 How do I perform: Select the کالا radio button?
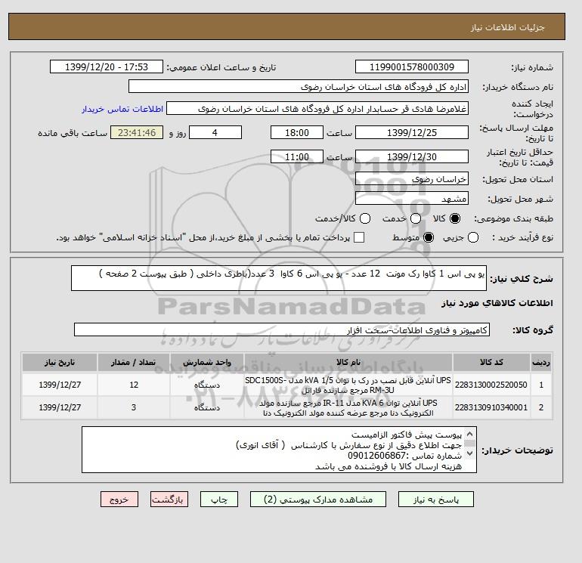click(455, 218)
